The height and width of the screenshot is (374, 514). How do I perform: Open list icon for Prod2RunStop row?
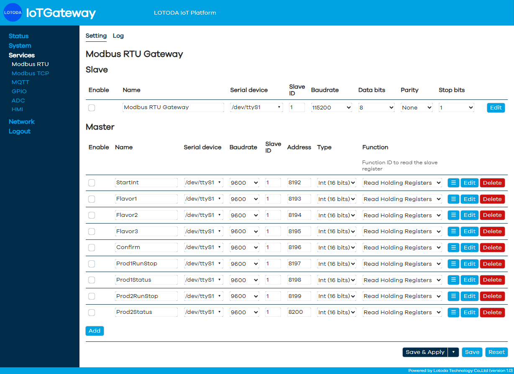tap(453, 296)
